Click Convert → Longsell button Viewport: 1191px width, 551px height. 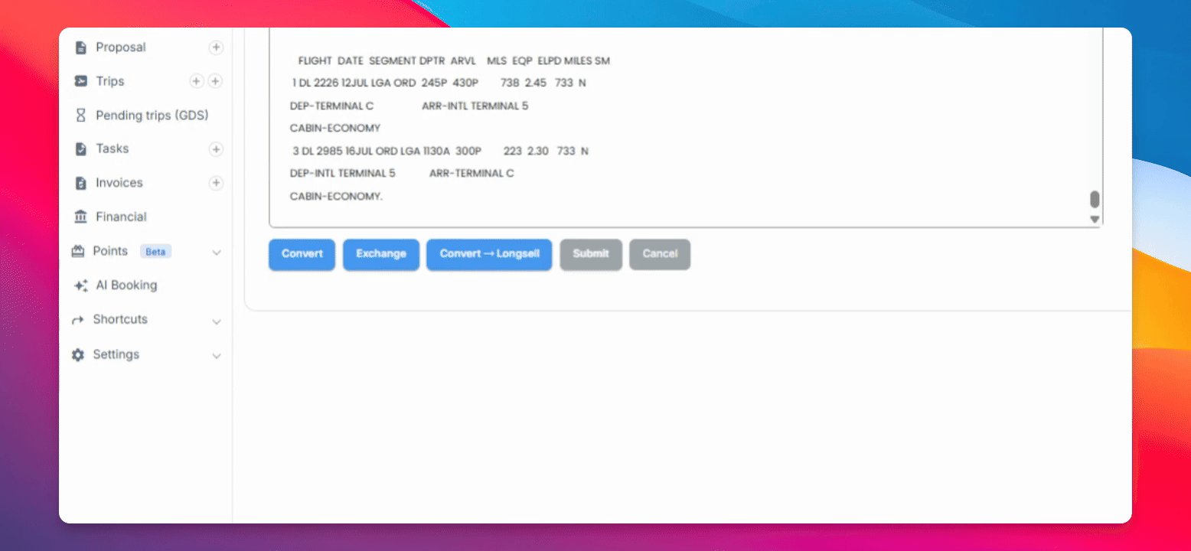click(489, 254)
